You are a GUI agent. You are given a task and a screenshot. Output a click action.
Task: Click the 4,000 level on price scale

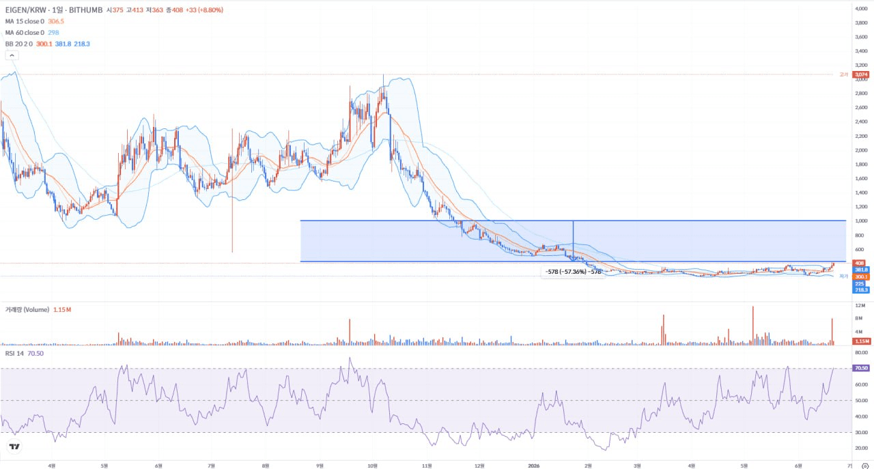pos(860,8)
